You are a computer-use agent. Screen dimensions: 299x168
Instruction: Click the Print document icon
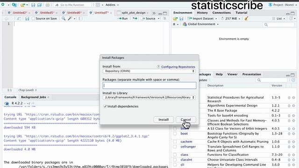pyautogui.click(x=48, y=5)
